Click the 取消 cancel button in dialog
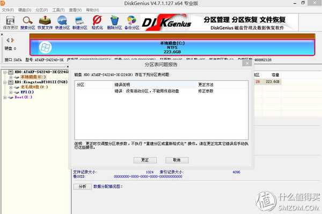 (177, 160)
